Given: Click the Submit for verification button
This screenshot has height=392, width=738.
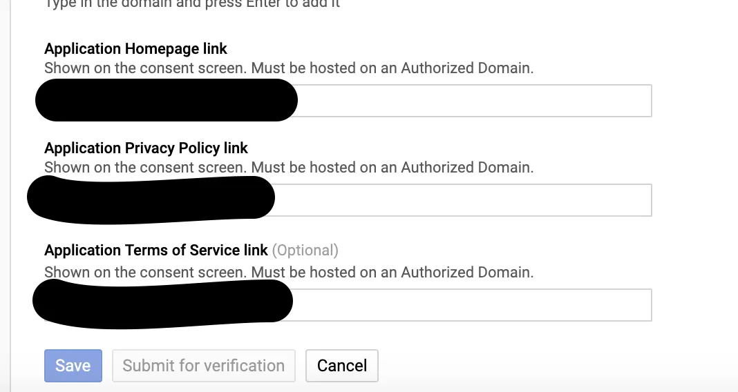Looking at the screenshot, I should 203,366.
